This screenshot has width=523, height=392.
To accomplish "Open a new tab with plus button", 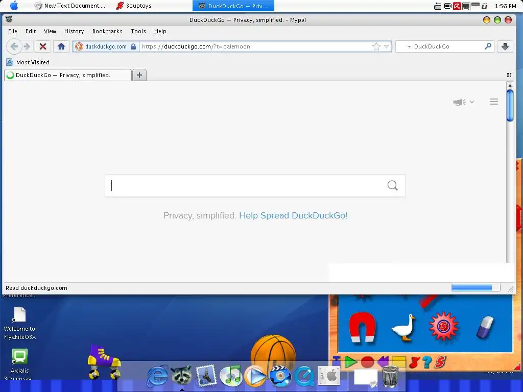I will 139,75.
